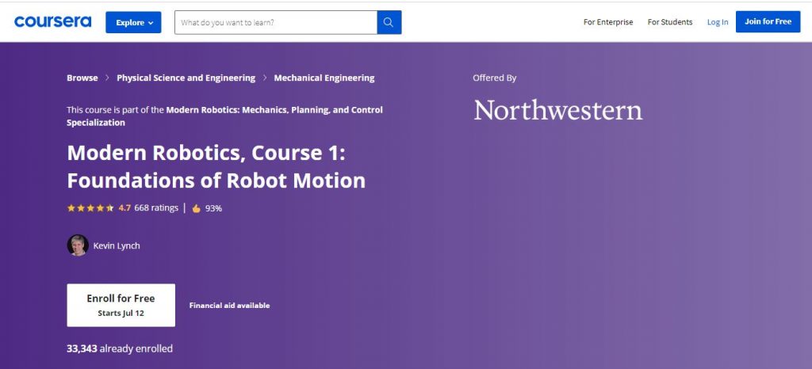Screen dimensions: 812x369
Task: Click the instructor name Kevin Lynch
Action: 117,246
